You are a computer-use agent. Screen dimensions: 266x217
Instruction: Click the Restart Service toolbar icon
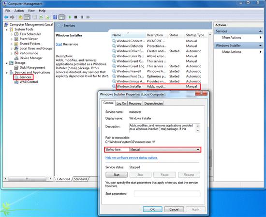[88, 17]
